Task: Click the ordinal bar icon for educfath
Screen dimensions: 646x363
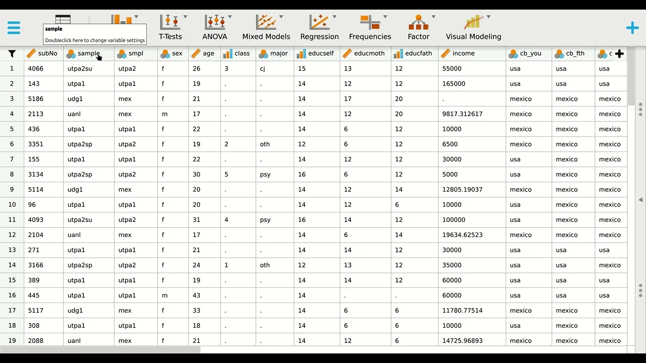Action: tap(398, 53)
